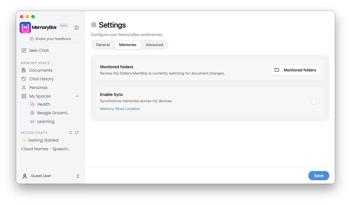Search active chats with magnifier icon

[70, 133]
